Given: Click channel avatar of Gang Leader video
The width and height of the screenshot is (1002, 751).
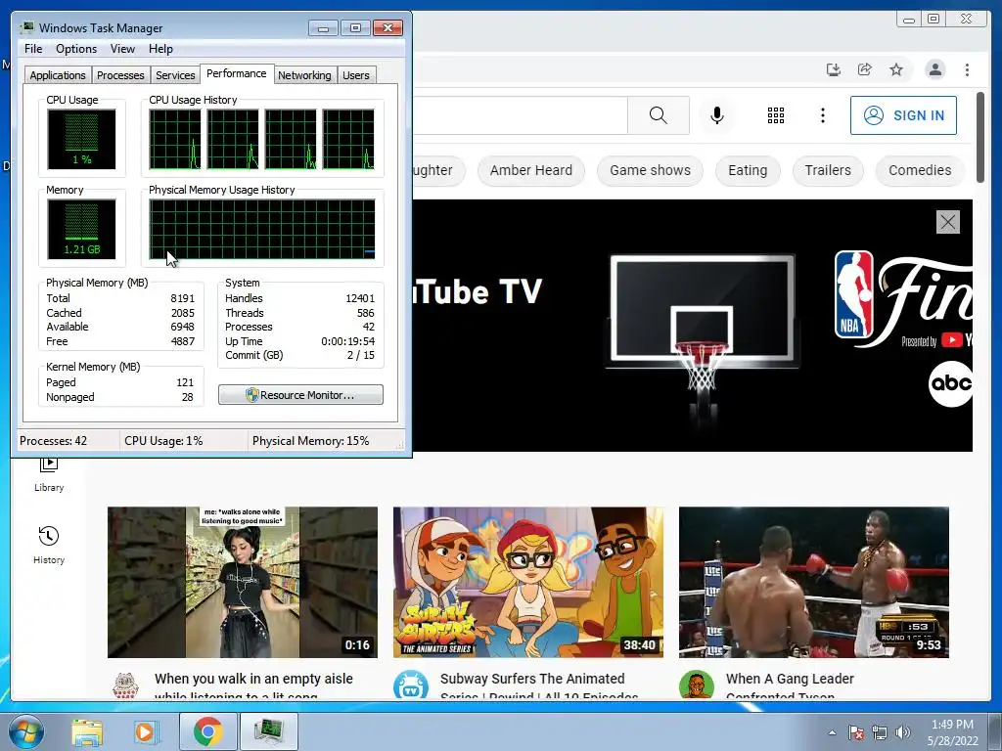Looking at the screenshot, I should (696, 685).
